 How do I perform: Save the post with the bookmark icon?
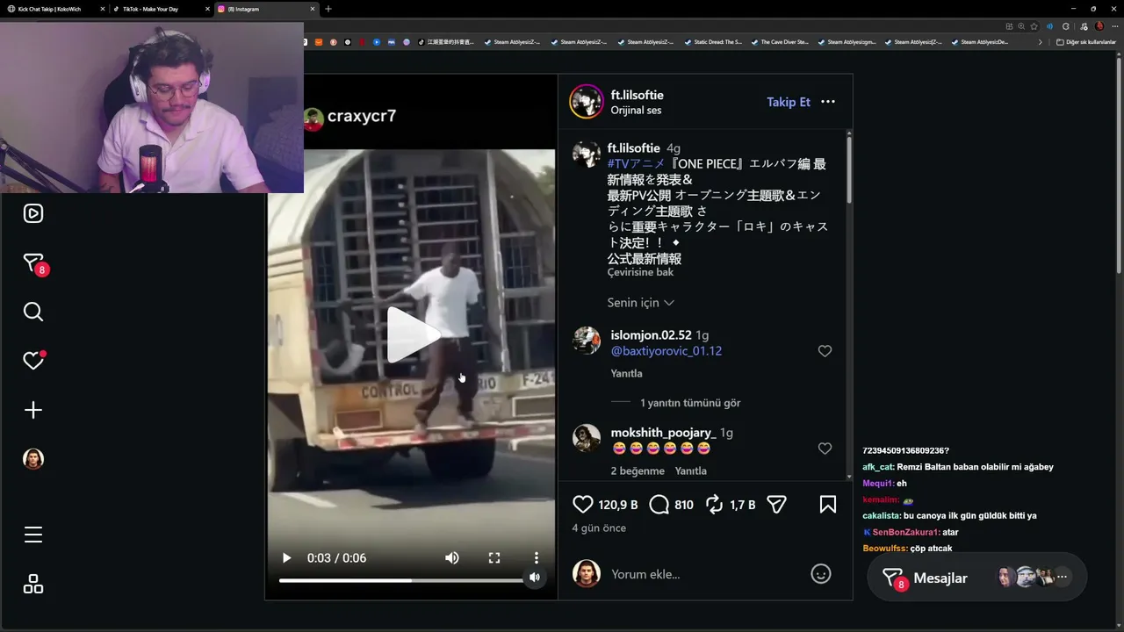(x=827, y=505)
